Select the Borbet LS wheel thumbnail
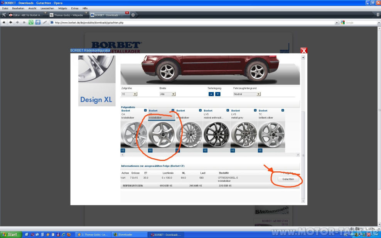 189,135
